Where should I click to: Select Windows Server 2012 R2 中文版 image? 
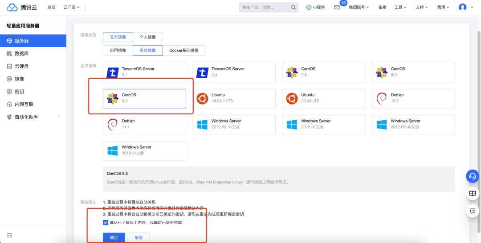(x=234, y=125)
